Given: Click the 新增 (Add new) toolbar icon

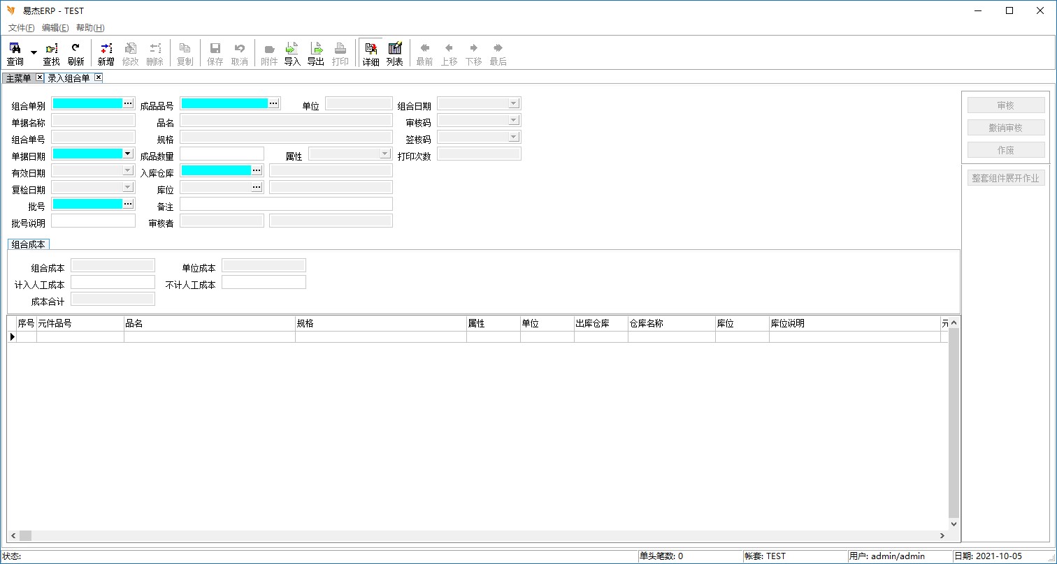Looking at the screenshot, I should [x=106, y=53].
